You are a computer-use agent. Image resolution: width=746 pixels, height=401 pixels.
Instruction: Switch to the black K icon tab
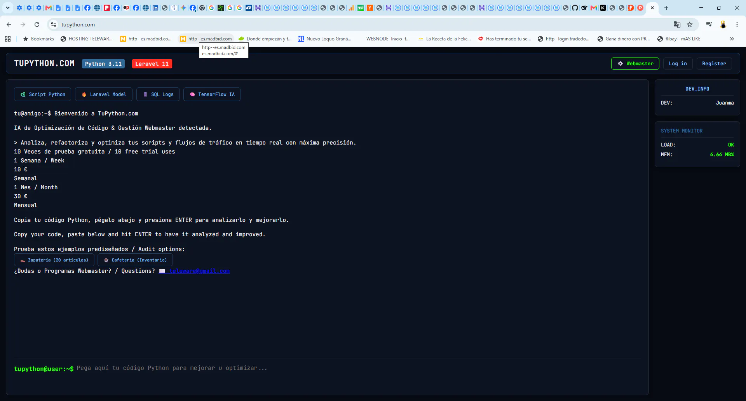point(603,8)
